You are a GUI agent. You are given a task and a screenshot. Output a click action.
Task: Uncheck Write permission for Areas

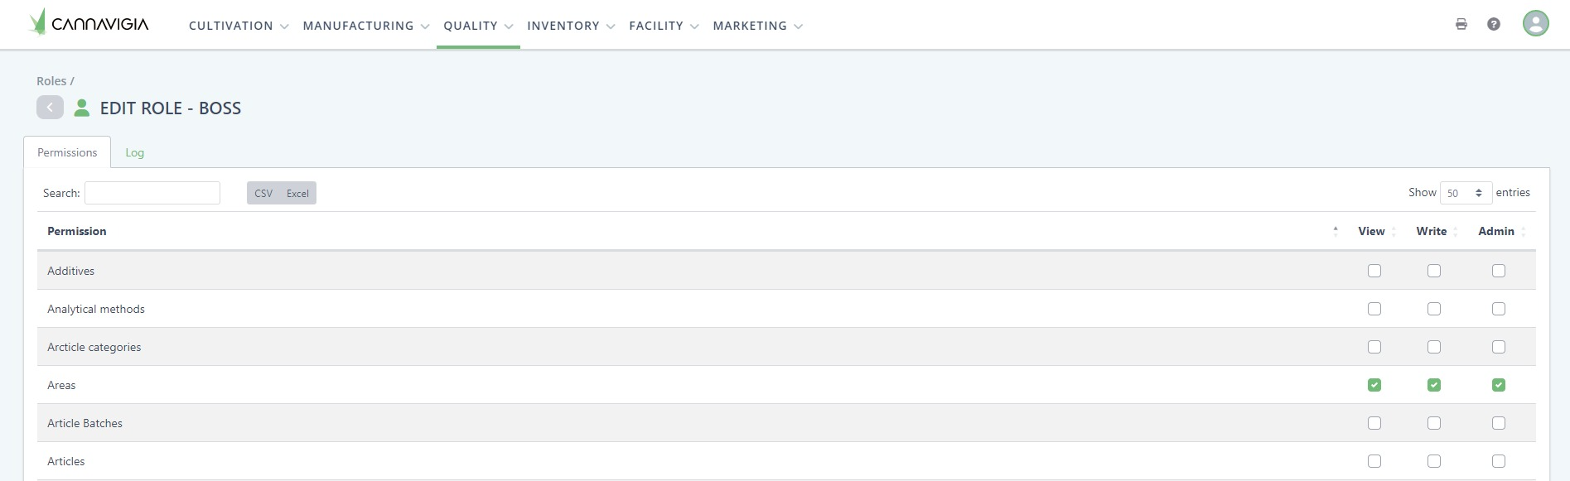[1434, 385]
